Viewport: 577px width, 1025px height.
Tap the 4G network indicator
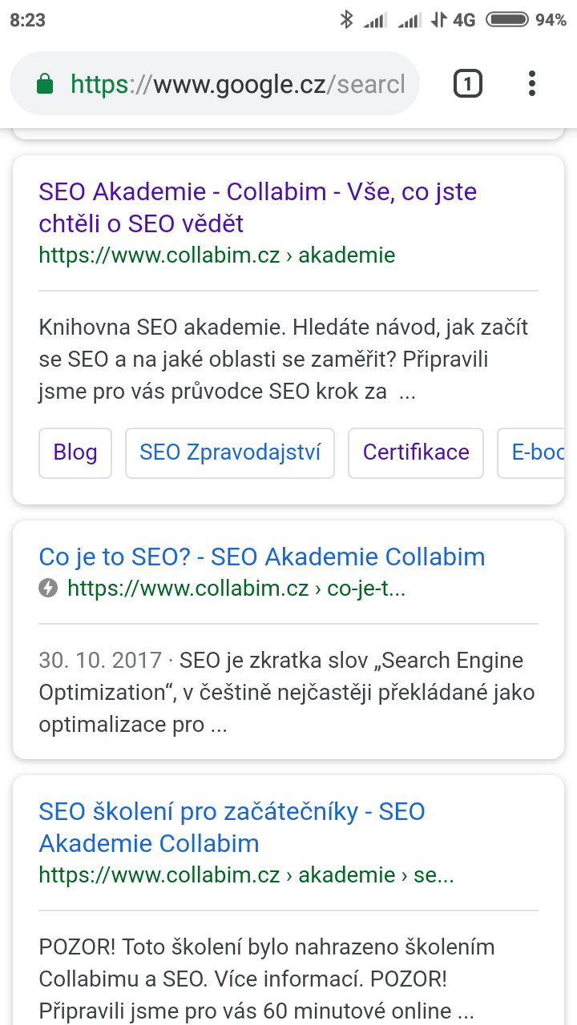coord(464,20)
